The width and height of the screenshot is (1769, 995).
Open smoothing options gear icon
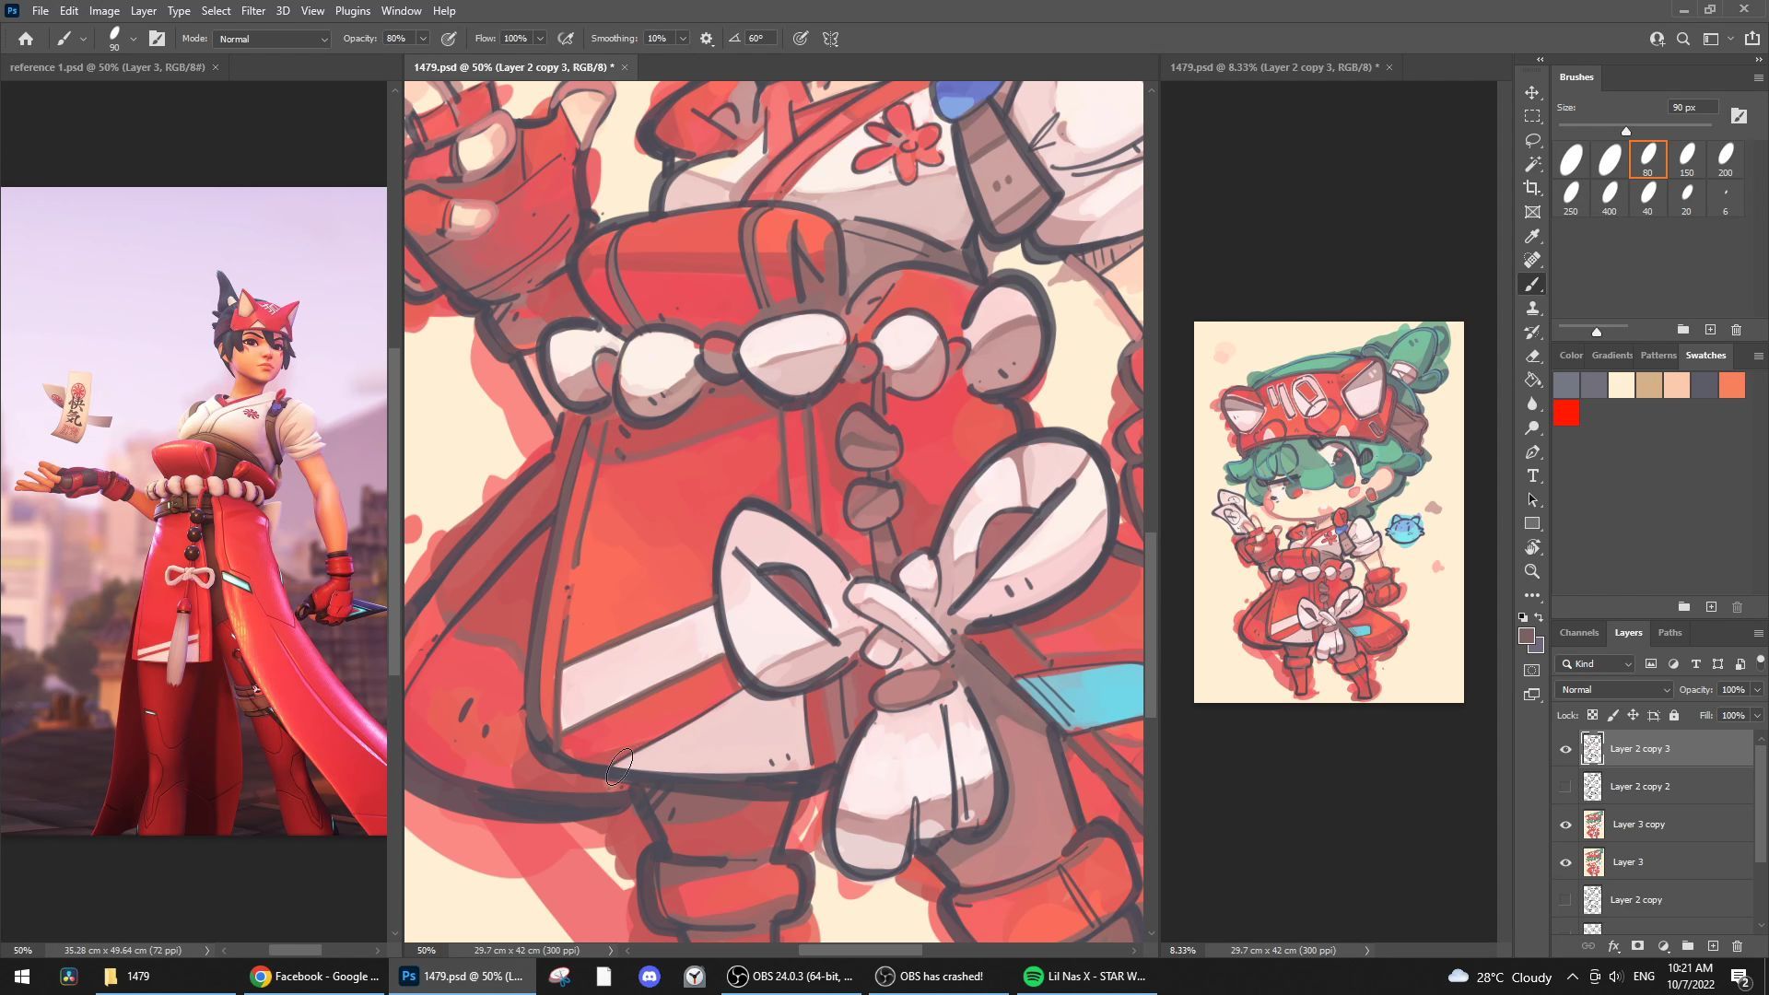pyautogui.click(x=707, y=39)
